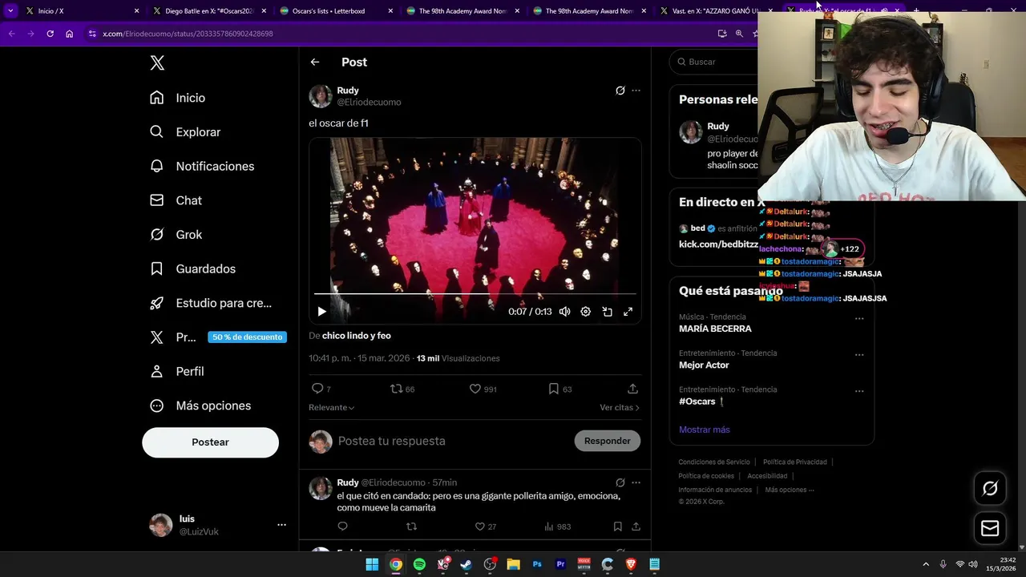This screenshot has height=577, width=1026.
Task: Open Spotify from the taskbar
Action: click(x=419, y=564)
